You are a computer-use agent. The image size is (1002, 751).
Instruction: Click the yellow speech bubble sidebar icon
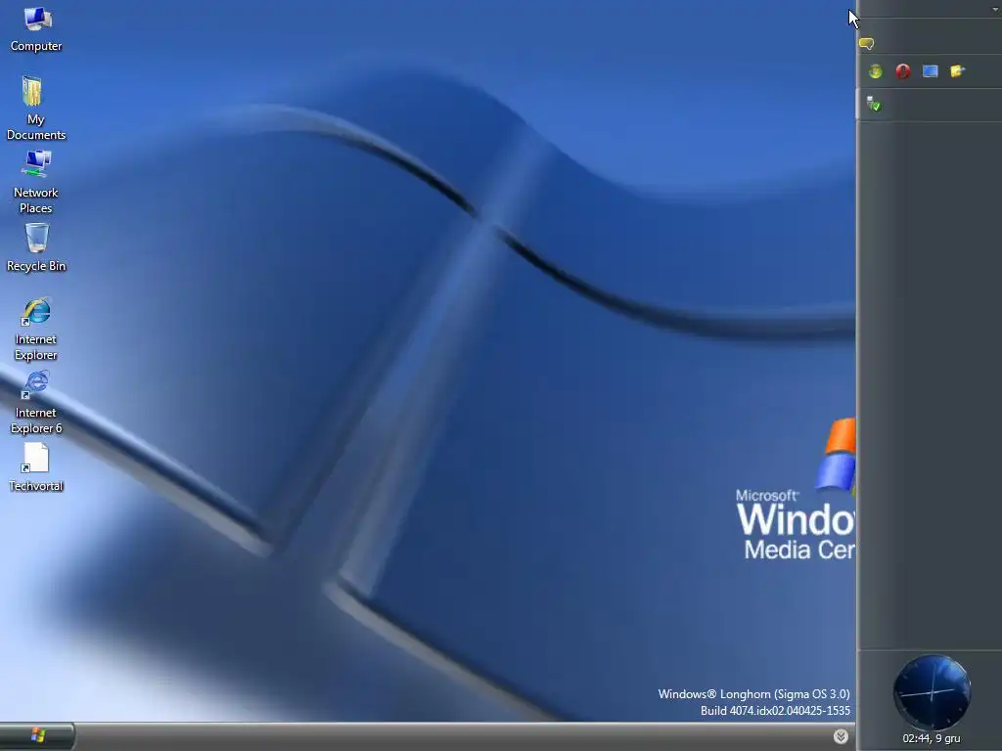pyautogui.click(x=867, y=43)
